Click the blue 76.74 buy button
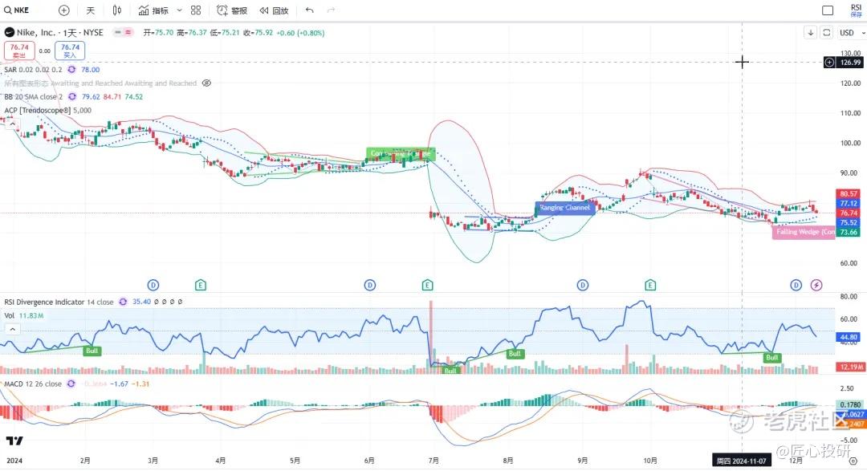867x471 pixels. tap(70, 51)
